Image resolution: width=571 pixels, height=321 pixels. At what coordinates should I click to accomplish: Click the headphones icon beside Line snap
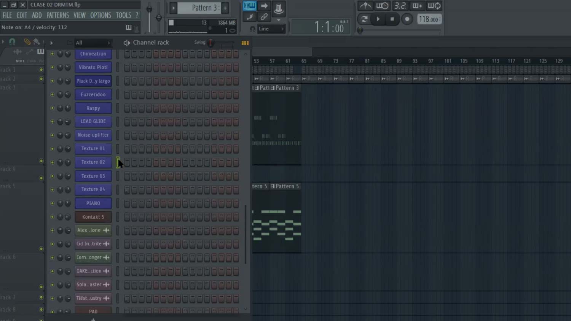coord(252,29)
